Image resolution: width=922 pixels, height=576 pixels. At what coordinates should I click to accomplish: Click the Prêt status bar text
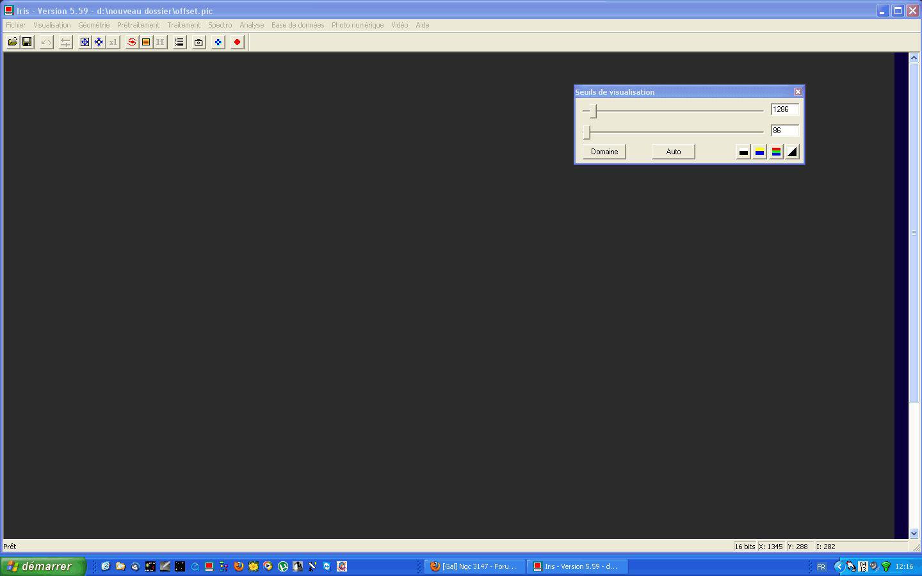coord(10,547)
